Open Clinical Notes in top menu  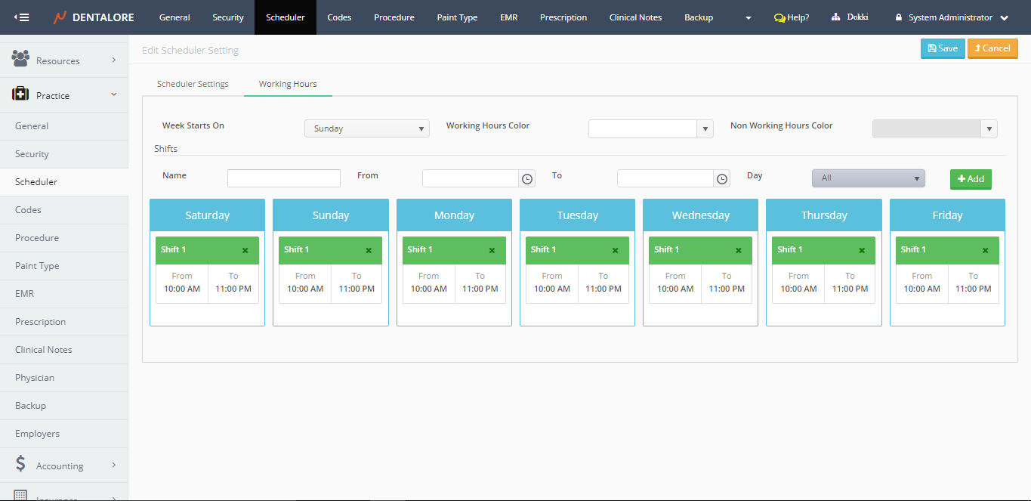coord(635,17)
